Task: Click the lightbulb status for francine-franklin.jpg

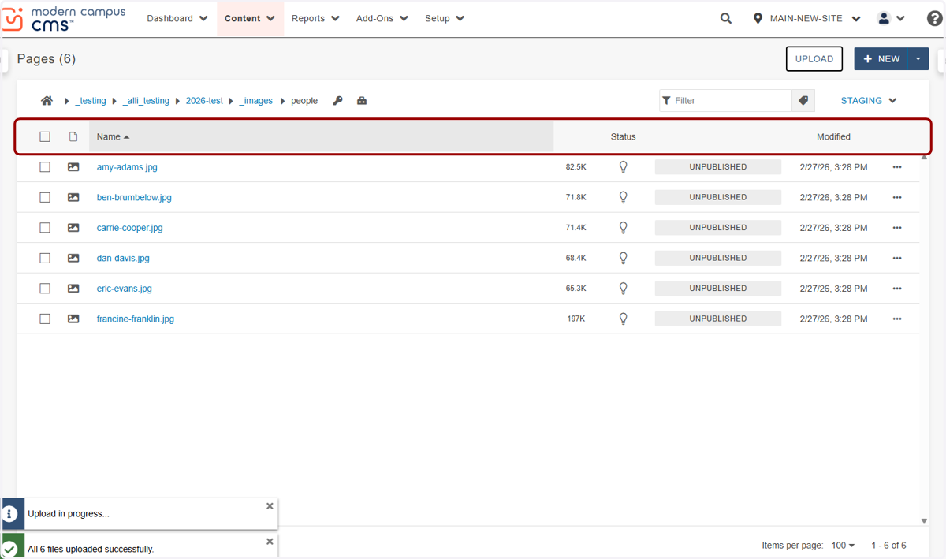Action: click(624, 319)
